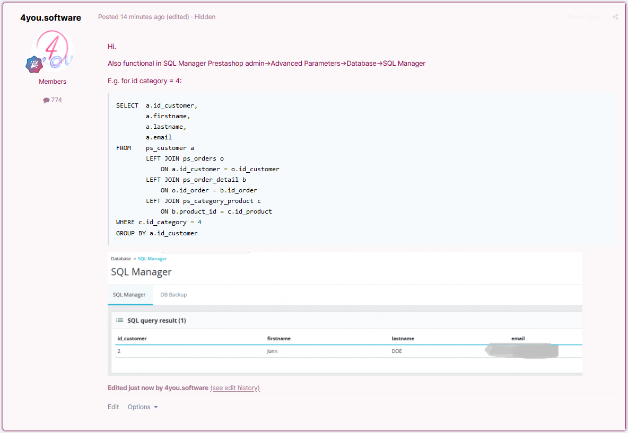Screen dimensions: 628x433
Task: Click the Edit post link
Action: coord(114,407)
